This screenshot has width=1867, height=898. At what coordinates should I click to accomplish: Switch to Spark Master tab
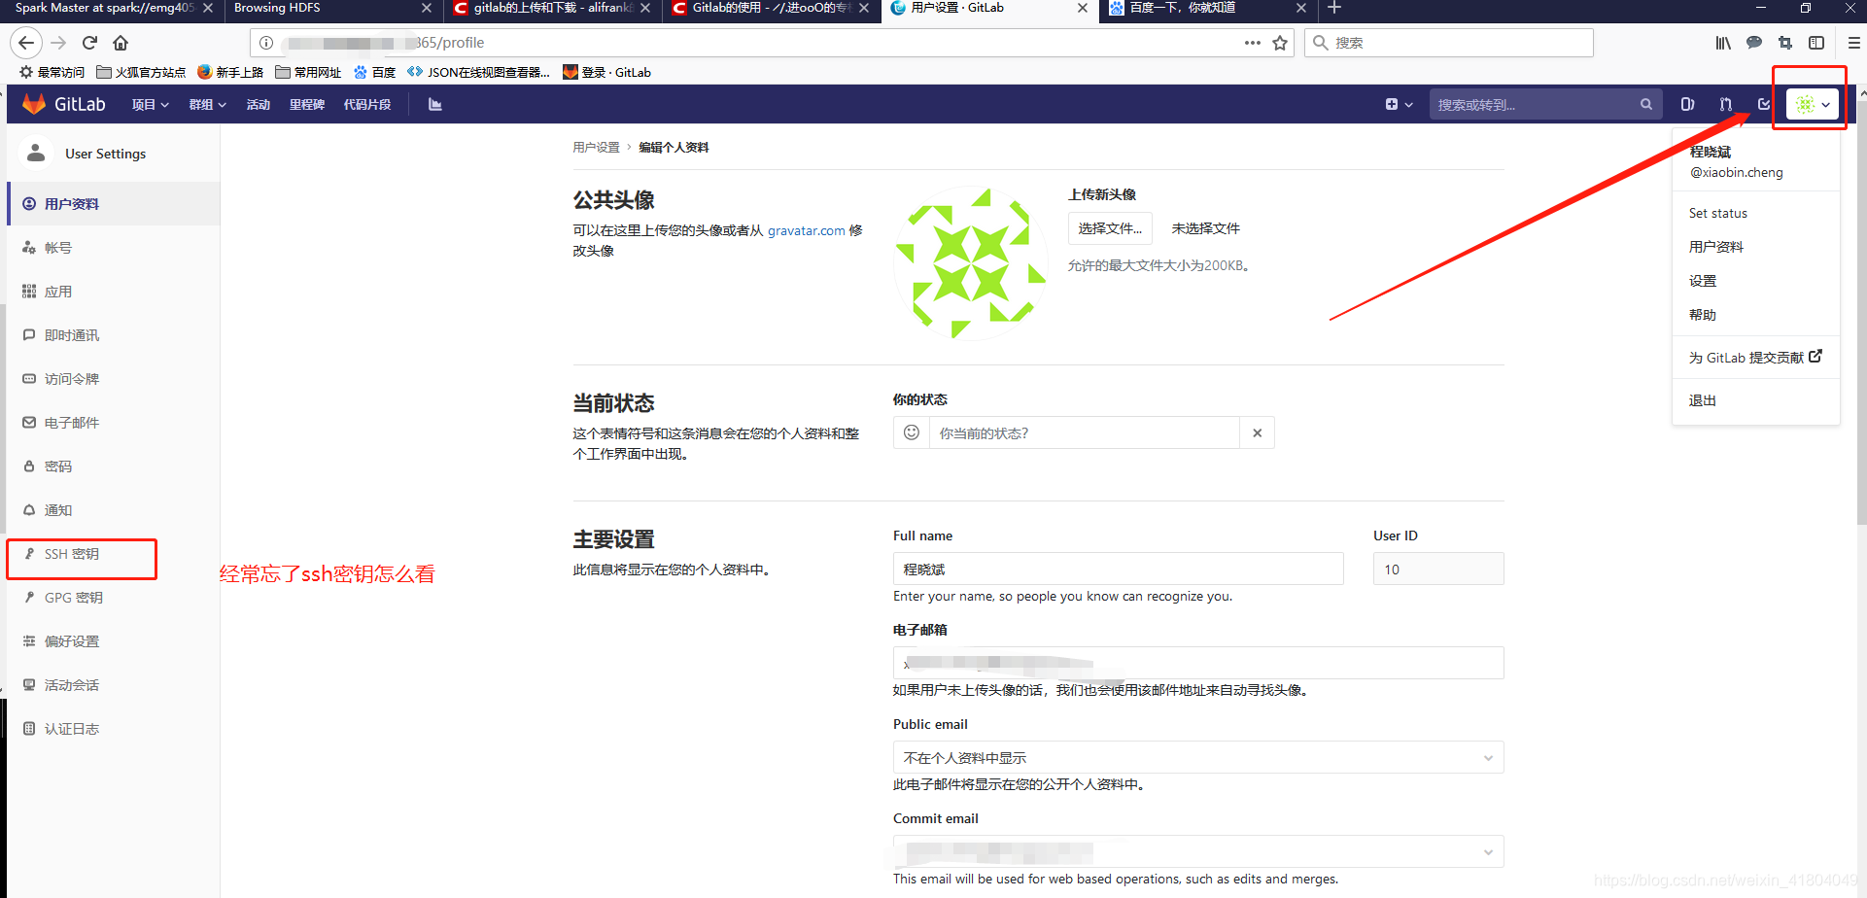click(112, 8)
